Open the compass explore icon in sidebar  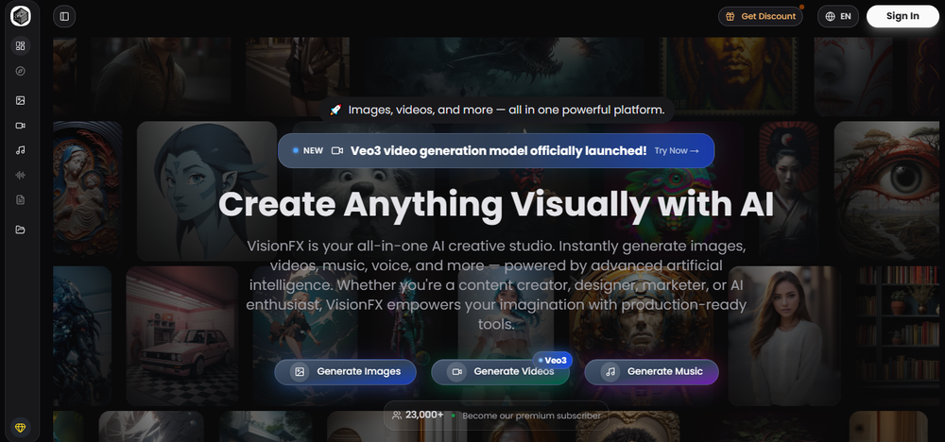click(21, 71)
